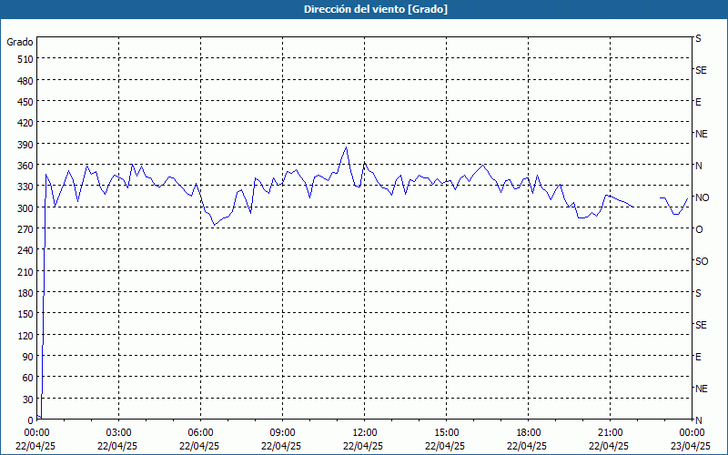Click the 420 degree axis label

pos(26,123)
